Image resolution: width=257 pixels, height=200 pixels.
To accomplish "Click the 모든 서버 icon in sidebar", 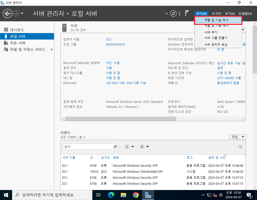I will (6, 43).
